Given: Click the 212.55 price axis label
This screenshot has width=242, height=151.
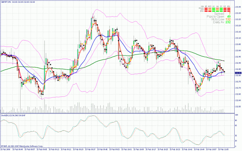Looking at the screenshot, I should [x=238, y=107].
